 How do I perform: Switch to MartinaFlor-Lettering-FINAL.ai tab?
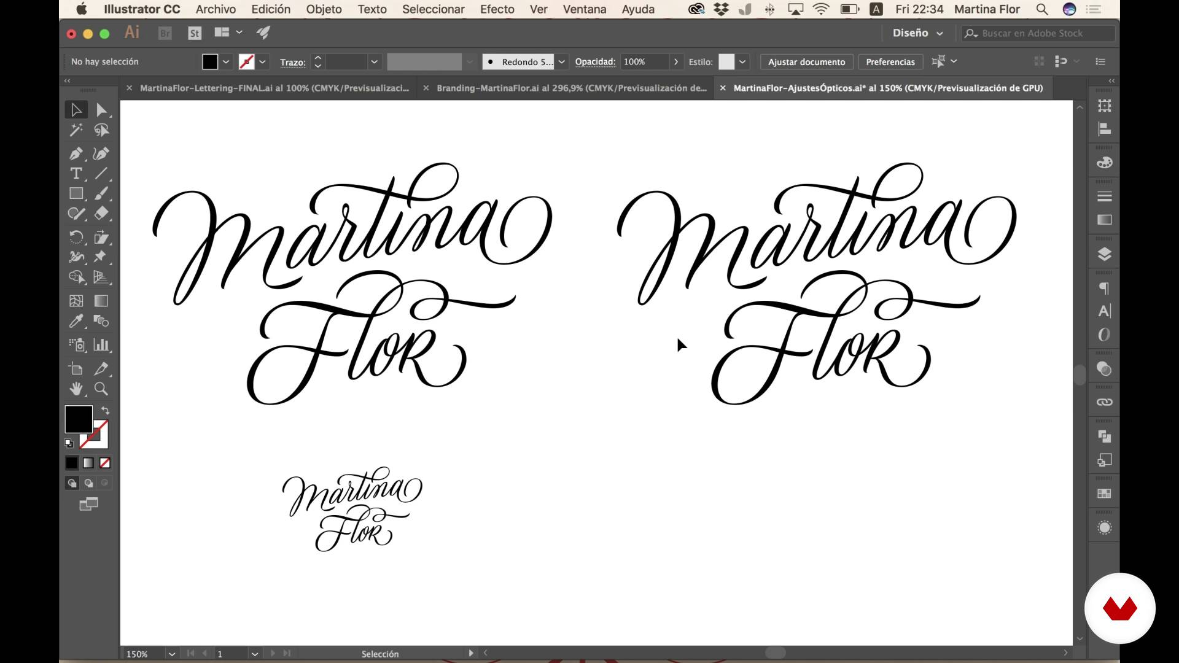[x=274, y=88]
